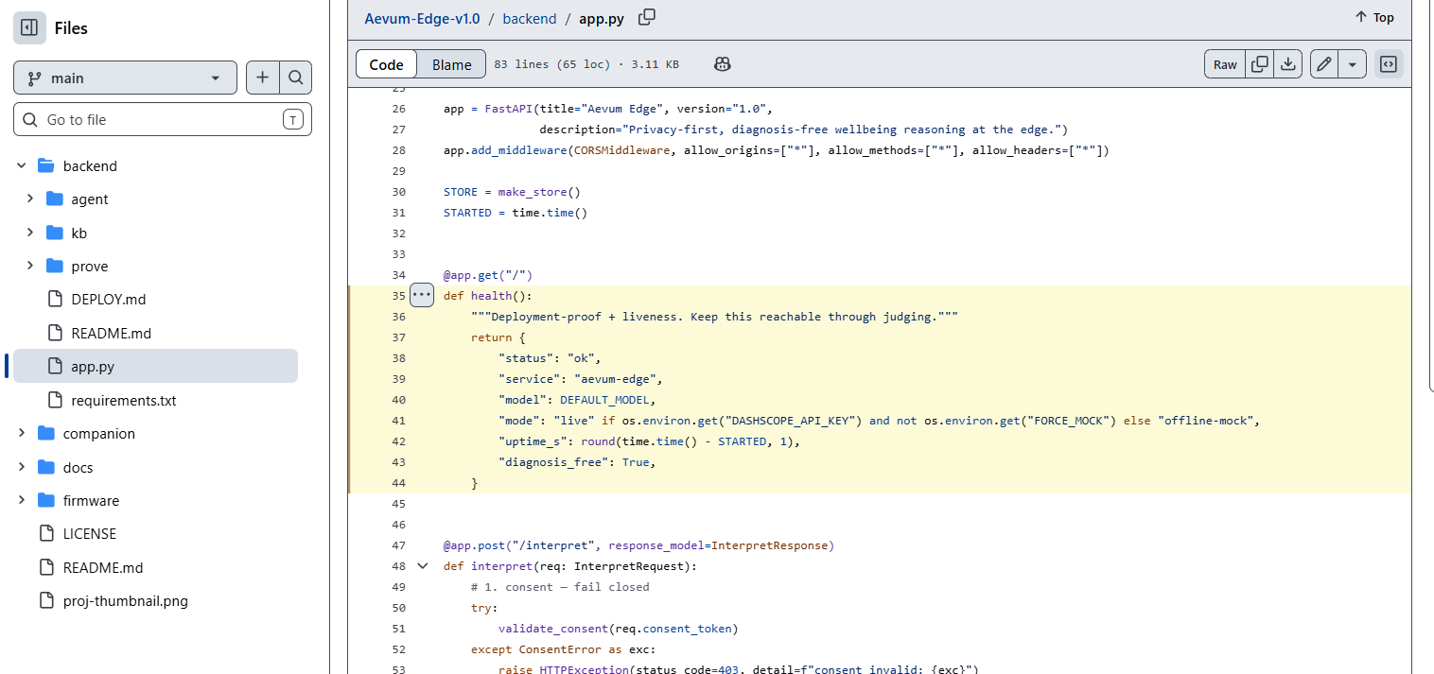Expand the kb folder chevron
The width and height of the screenshot is (1434, 674).
click(x=29, y=233)
